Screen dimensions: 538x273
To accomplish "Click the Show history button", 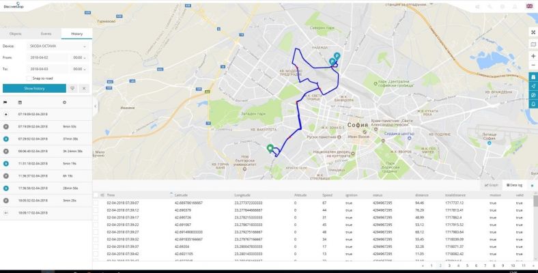I will (34, 89).
